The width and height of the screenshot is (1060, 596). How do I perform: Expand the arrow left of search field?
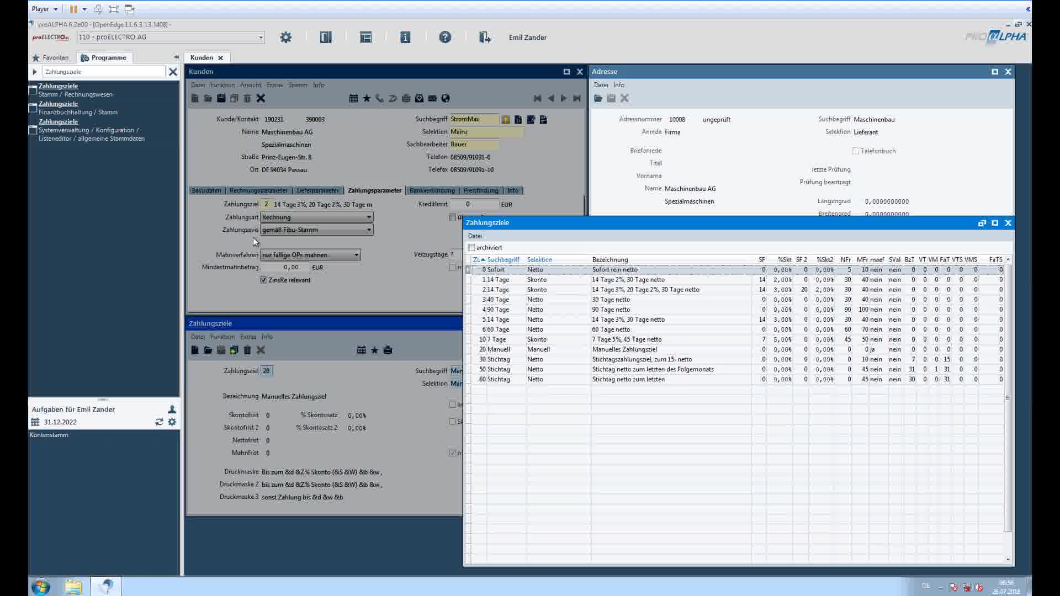coord(35,72)
